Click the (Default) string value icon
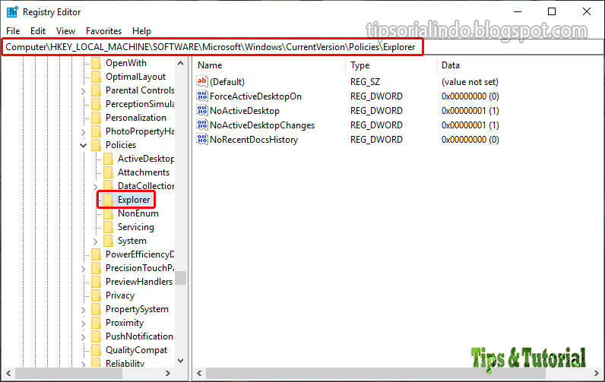 [202, 81]
